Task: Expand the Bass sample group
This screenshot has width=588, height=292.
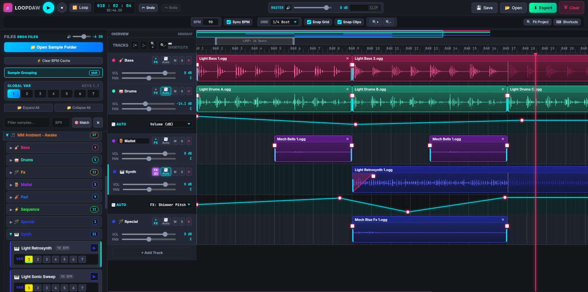Action: point(11,148)
